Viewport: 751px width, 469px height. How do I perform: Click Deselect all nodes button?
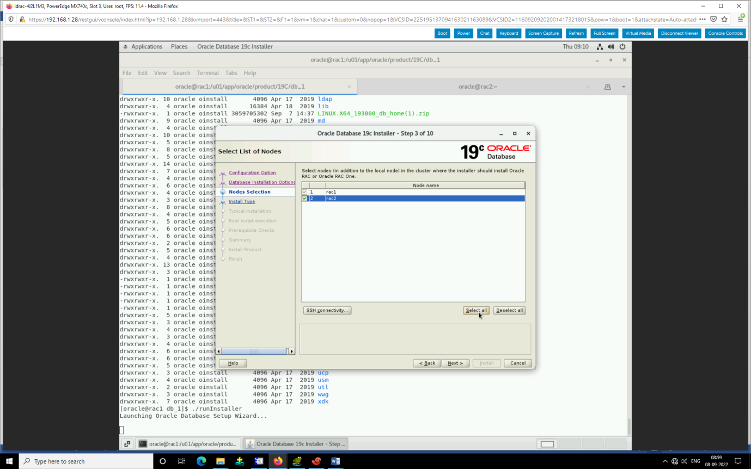[510, 310]
